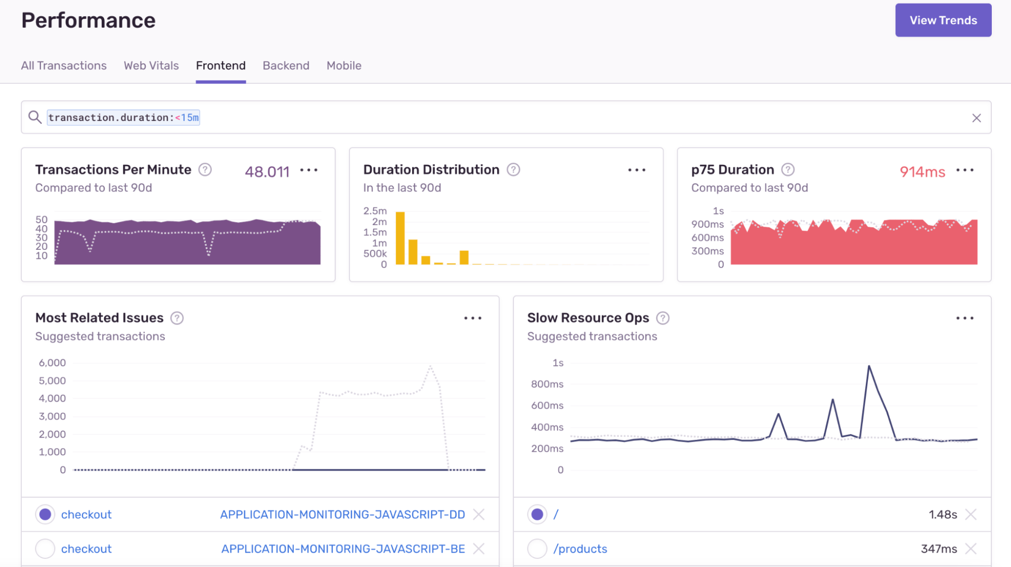Image resolution: width=1011 pixels, height=567 pixels.
Task: Open APPLICATION-MONITORING-JAVASCRIPT-BE issue link
Action: (x=343, y=549)
